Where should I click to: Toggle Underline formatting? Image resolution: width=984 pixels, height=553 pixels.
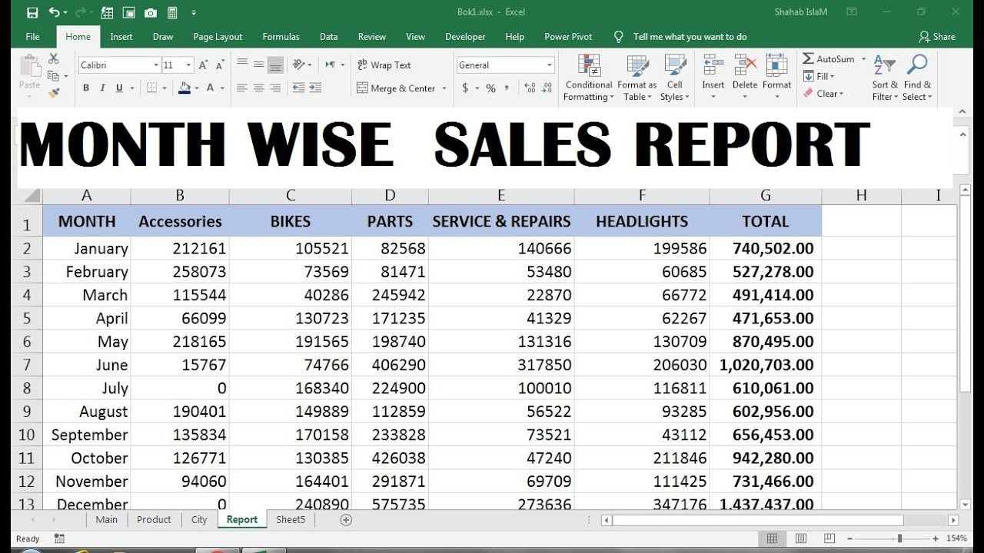[x=120, y=88]
